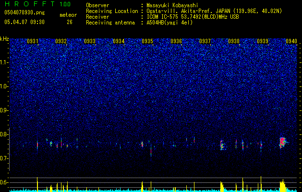302x192 pixels.
Task: Click the meteor echo cluster after 0937
Action: tap(223, 145)
